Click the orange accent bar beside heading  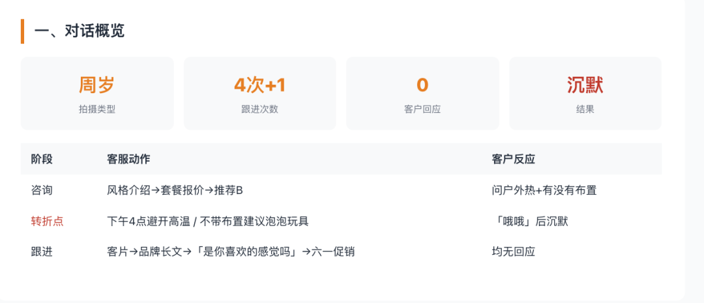coord(22,31)
